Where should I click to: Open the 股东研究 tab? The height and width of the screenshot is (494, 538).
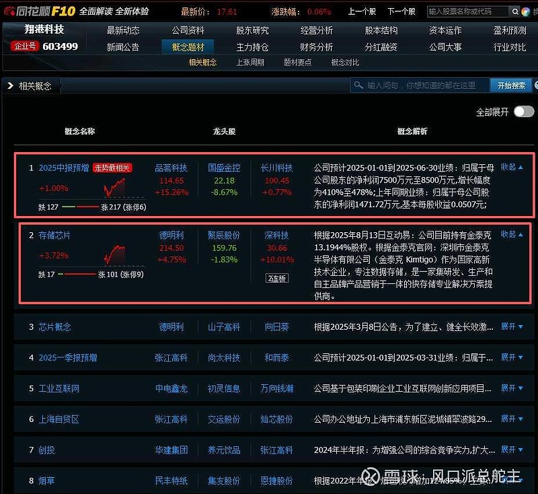(x=252, y=30)
